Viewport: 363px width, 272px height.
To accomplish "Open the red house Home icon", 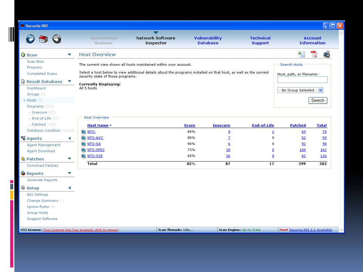I will (43, 39).
